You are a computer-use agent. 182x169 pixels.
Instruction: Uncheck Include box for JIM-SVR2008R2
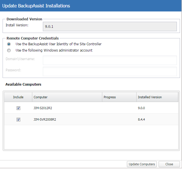click(x=18, y=119)
